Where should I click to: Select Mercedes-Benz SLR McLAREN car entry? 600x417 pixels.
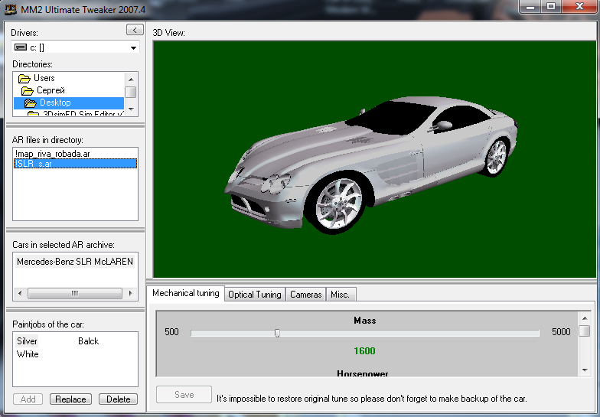[74, 262]
